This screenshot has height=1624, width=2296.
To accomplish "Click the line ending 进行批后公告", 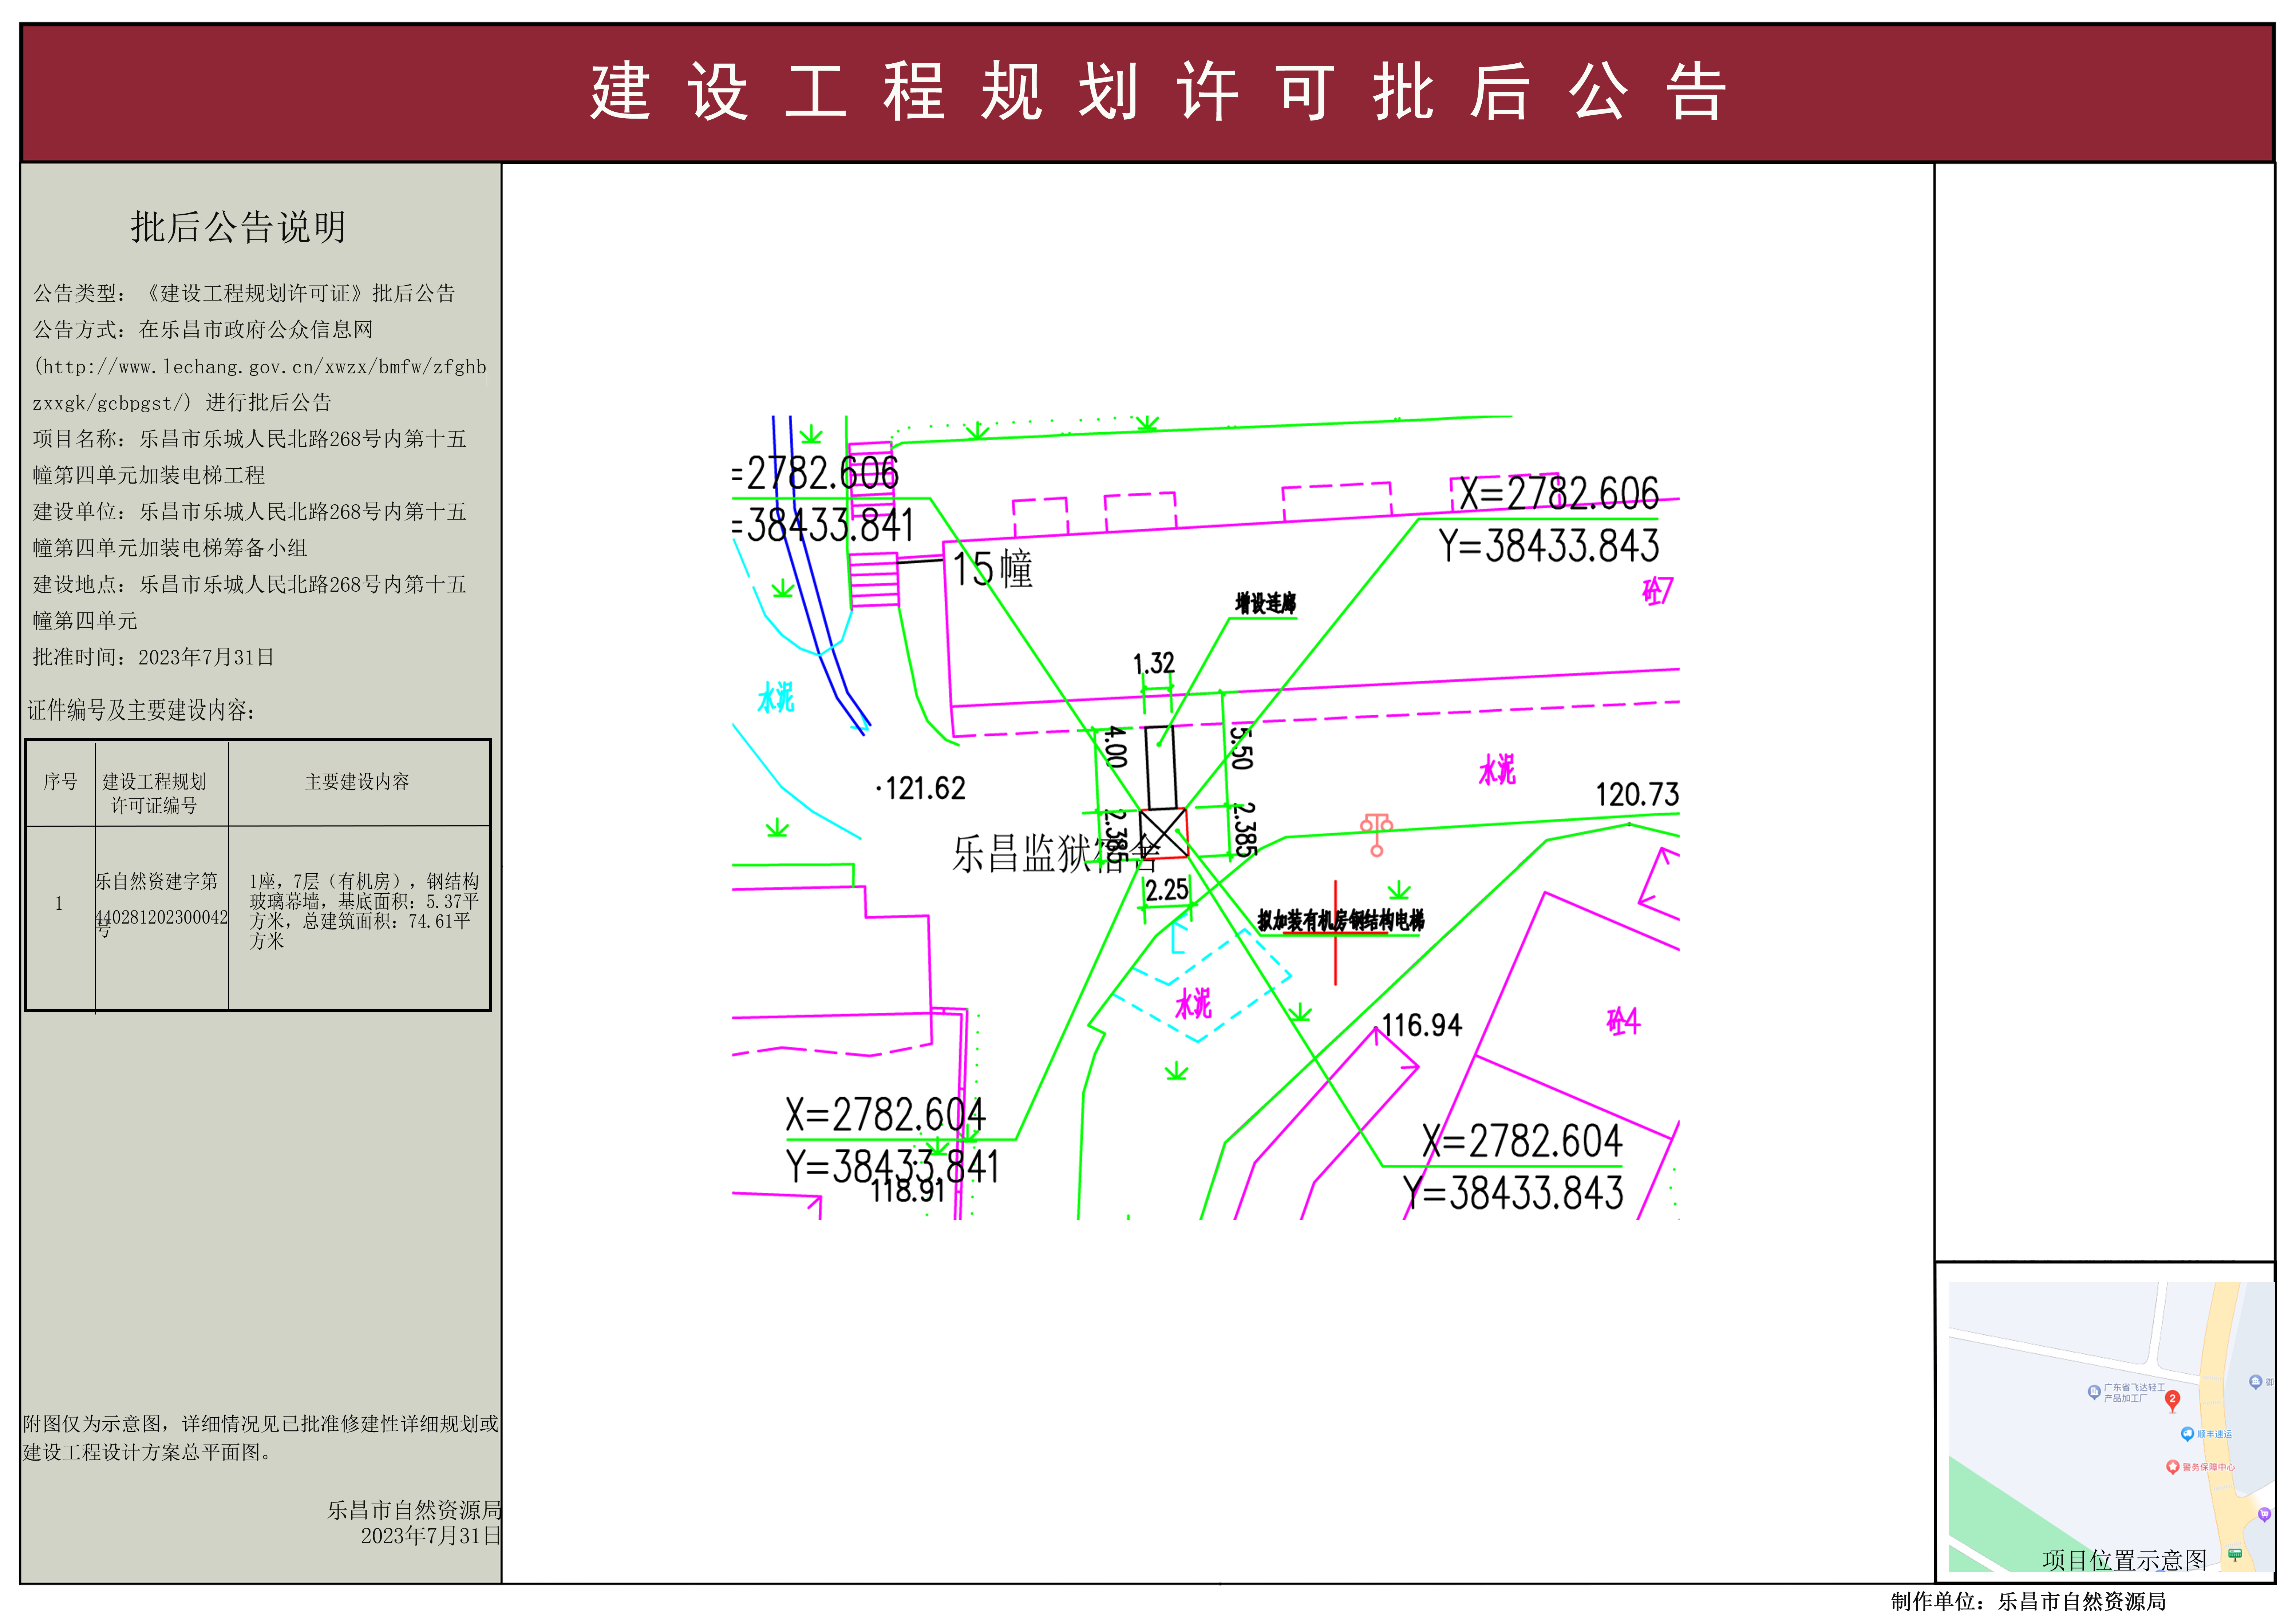I will 182,403.
